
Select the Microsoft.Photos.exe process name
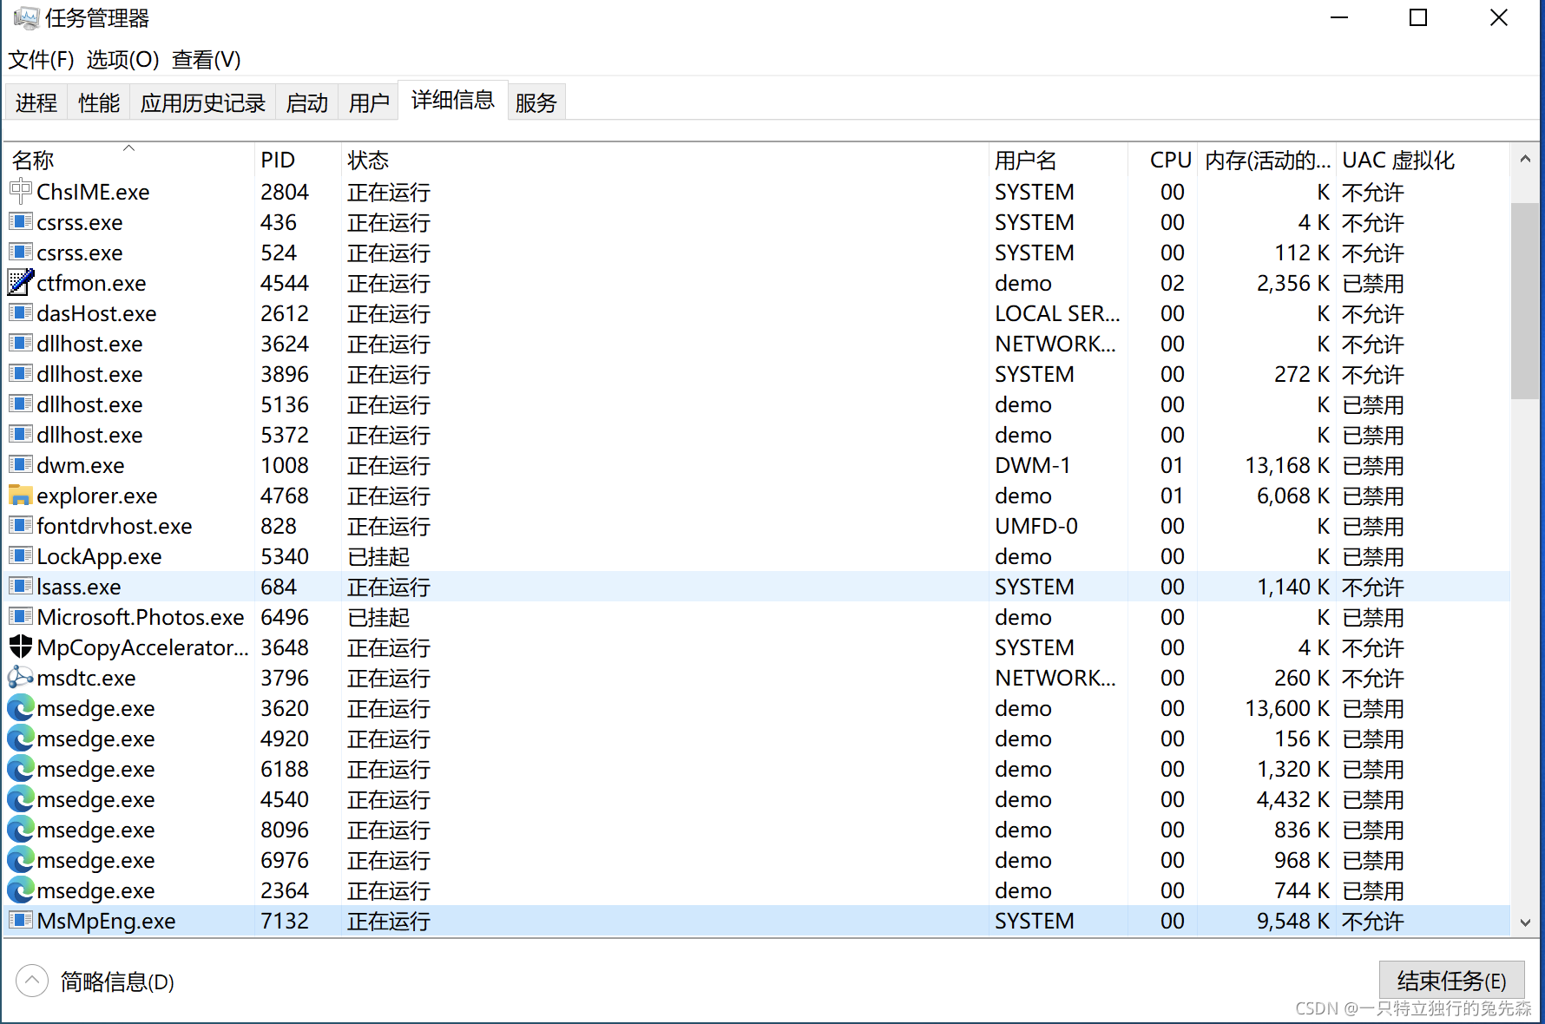pos(141,617)
